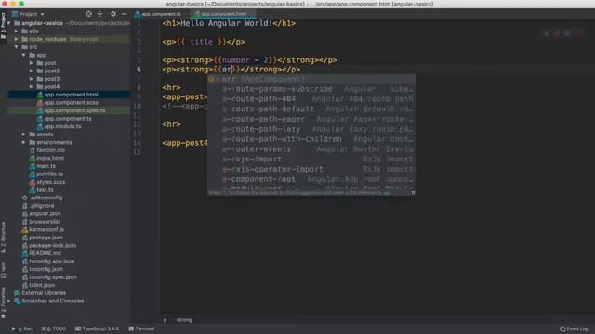Click the polyfills.ts file icon

(x=33, y=174)
